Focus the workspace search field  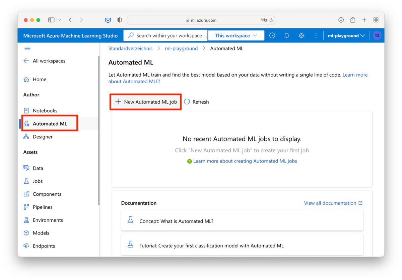166,35
